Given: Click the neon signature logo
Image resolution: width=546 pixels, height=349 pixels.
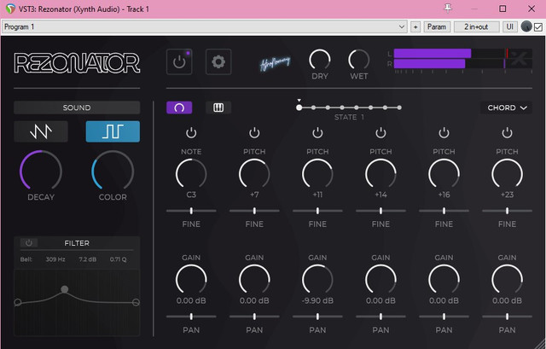Looking at the screenshot, I should tap(275, 63).
